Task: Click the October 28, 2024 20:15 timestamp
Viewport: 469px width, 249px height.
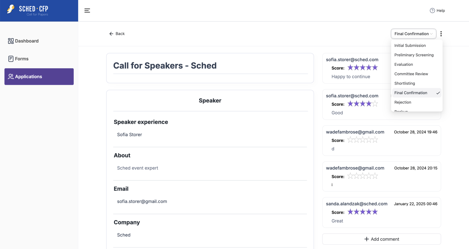Action: [416, 168]
